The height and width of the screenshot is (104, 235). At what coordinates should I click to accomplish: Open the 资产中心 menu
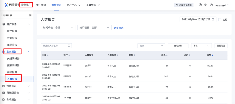coord(73,5)
